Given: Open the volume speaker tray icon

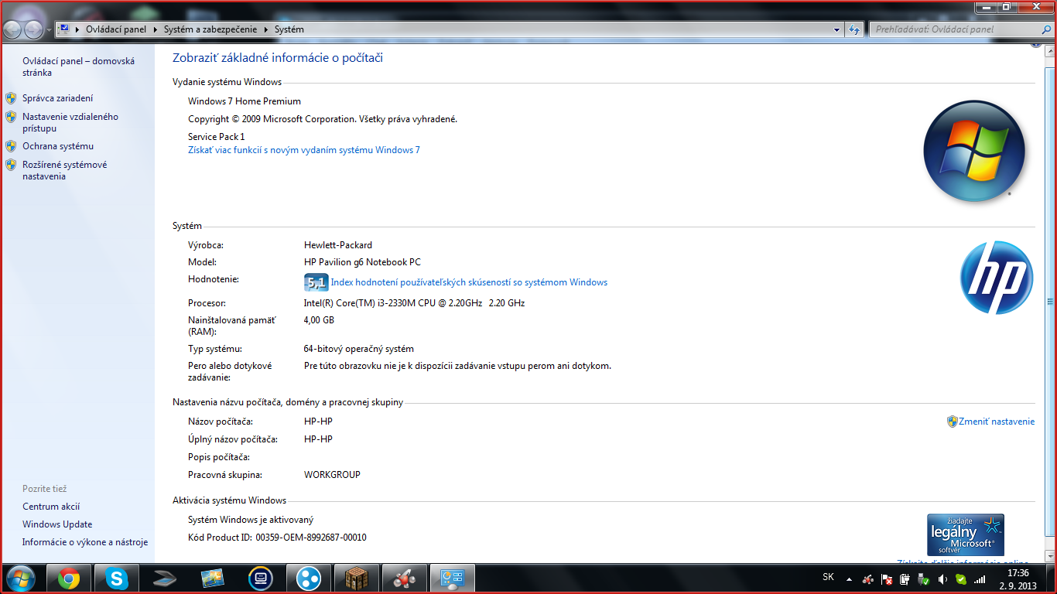Looking at the screenshot, I should (942, 579).
